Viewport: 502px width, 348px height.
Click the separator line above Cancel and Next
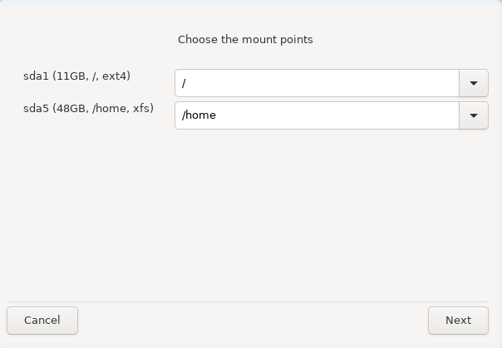(248, 301)
